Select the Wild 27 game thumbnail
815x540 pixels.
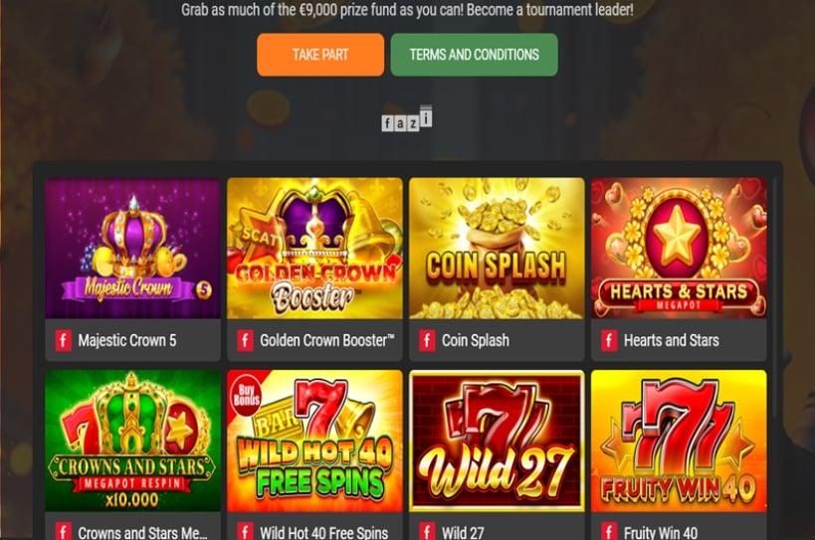497,441
